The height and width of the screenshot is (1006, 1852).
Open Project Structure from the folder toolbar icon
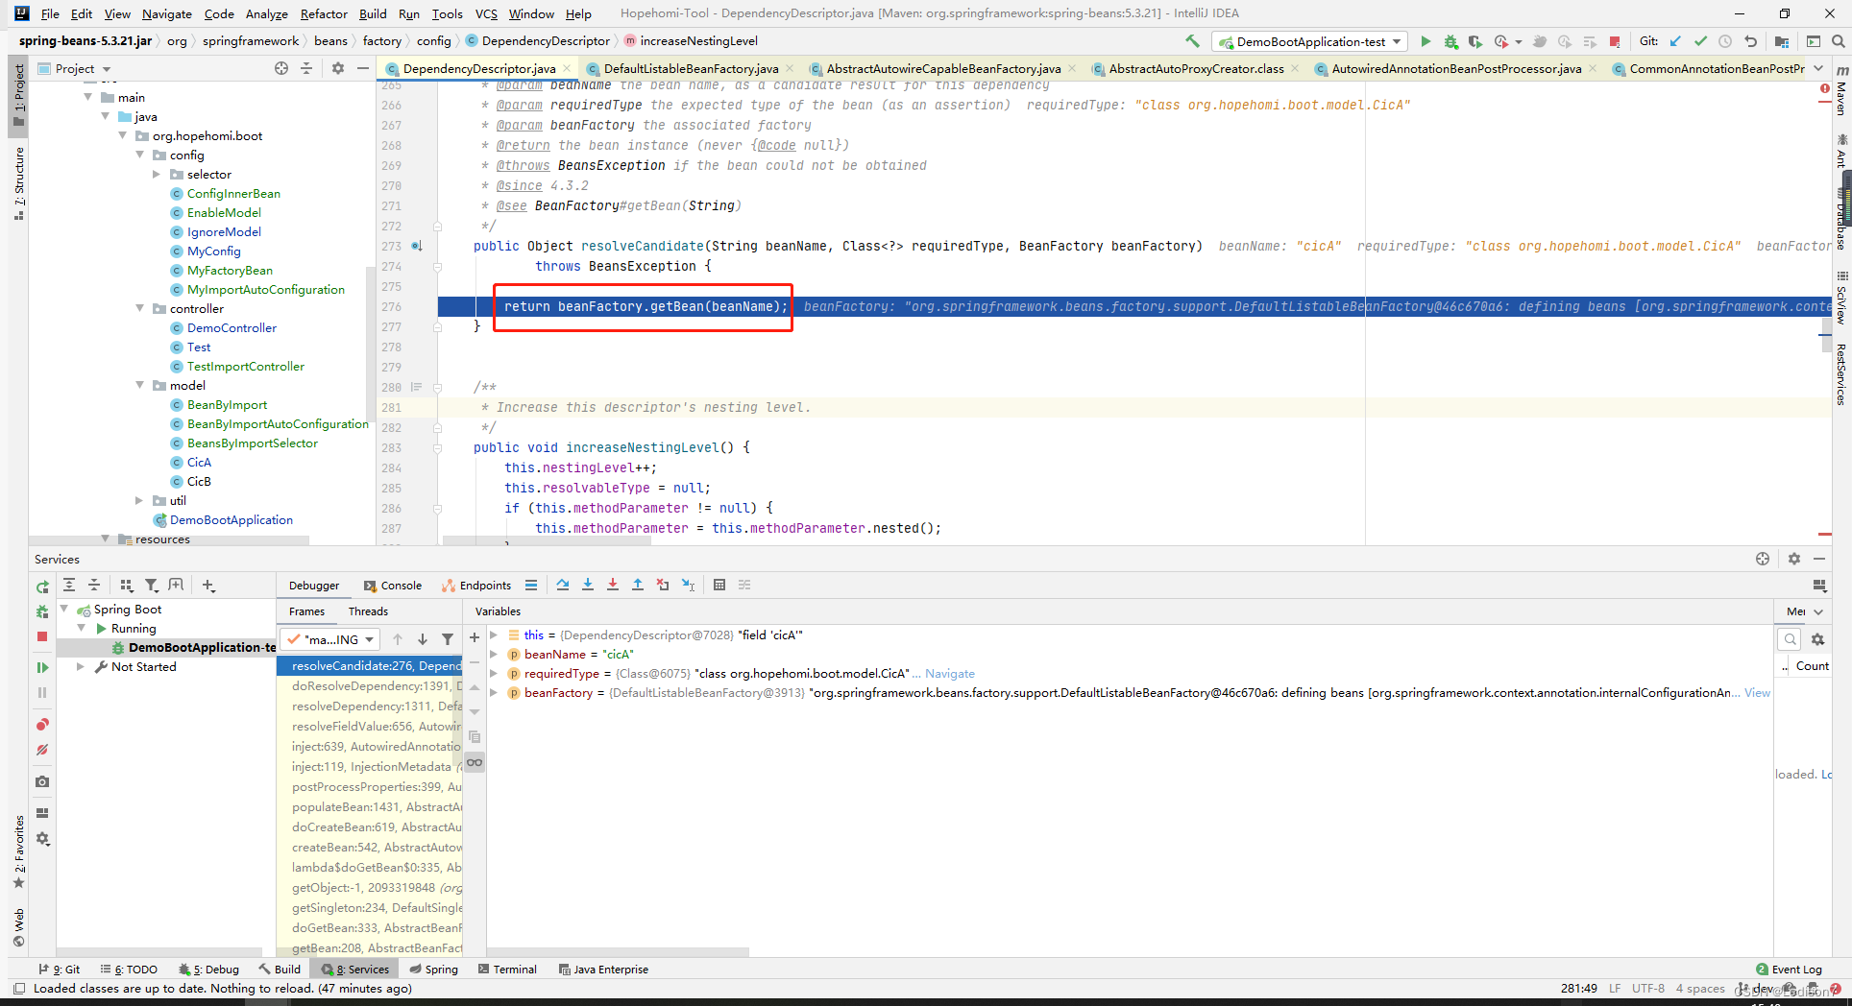tap(1782, 41)
